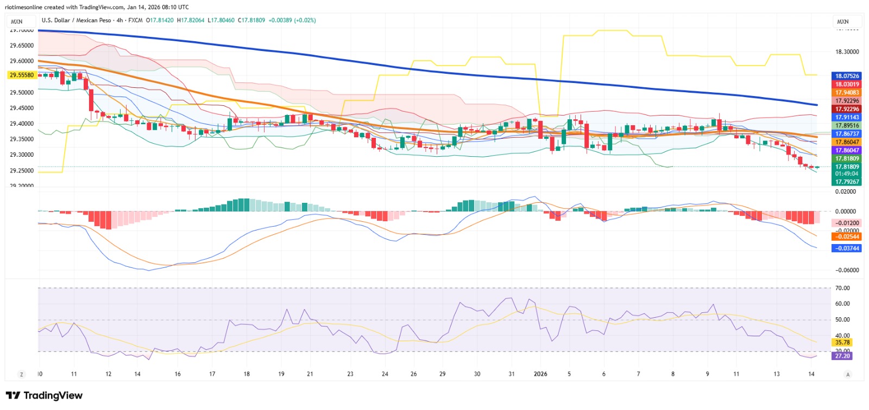Viewport: 869px width, 410px height.
Task: Click the 01:49:04 countdown price label
Action: pos(847,174)
